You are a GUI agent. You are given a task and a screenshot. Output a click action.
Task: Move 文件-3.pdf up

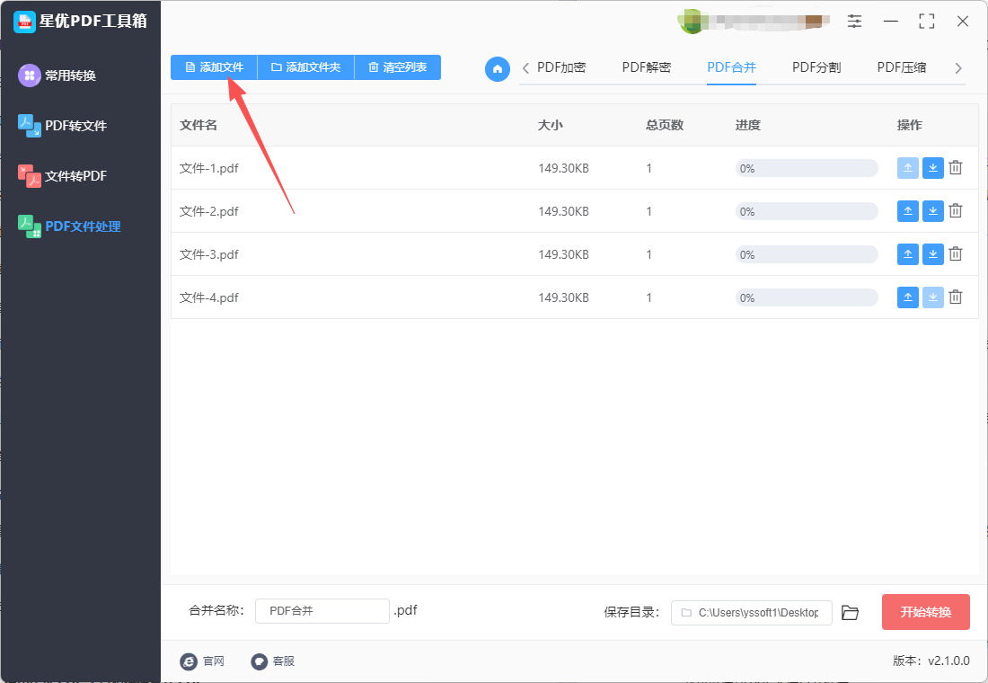[908, 254]
